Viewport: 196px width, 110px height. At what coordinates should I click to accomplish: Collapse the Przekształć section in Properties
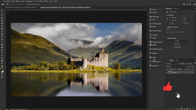click(166, 15)
